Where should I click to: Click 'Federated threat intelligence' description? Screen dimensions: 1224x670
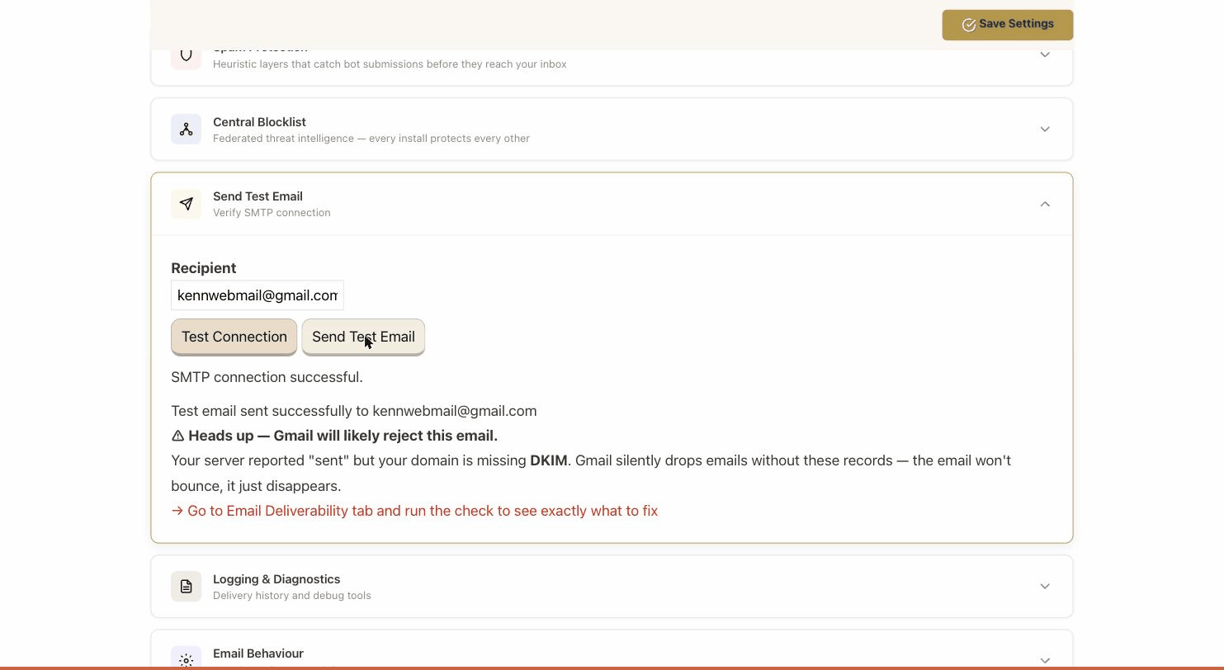tap(371, 139)
